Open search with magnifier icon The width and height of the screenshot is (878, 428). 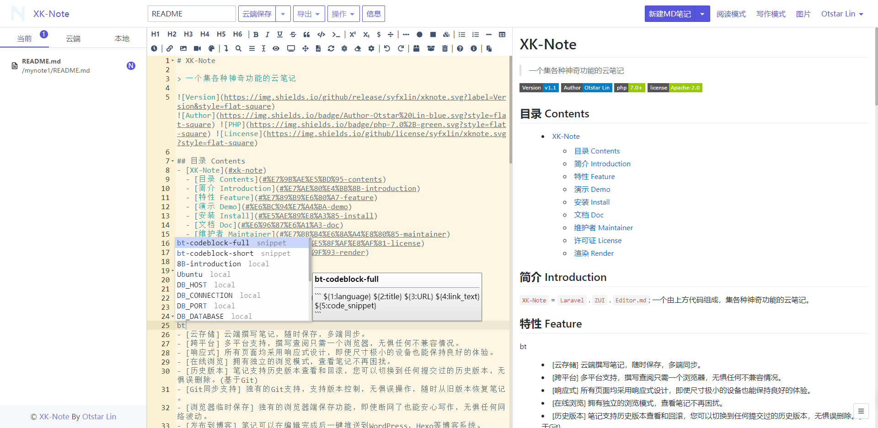pyautogui.click(x=238, y=48)
